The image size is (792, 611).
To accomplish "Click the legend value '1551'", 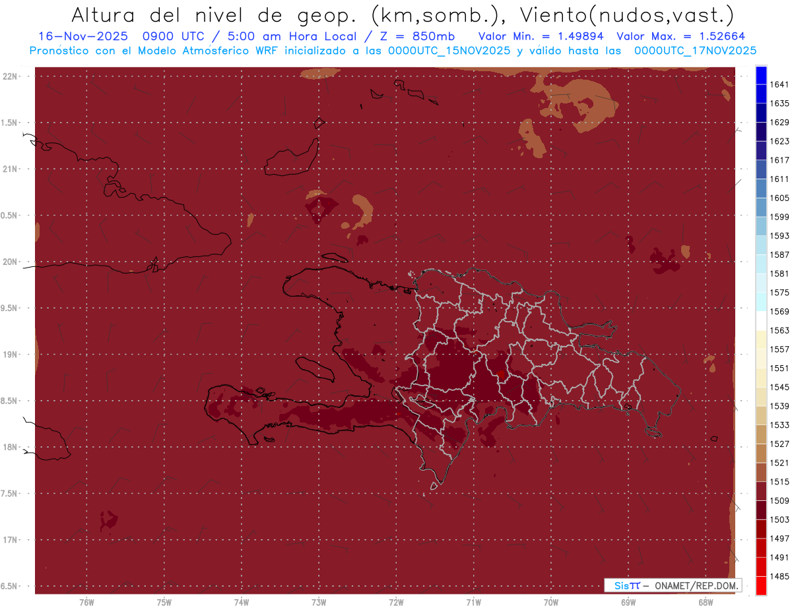I will 779,368.
